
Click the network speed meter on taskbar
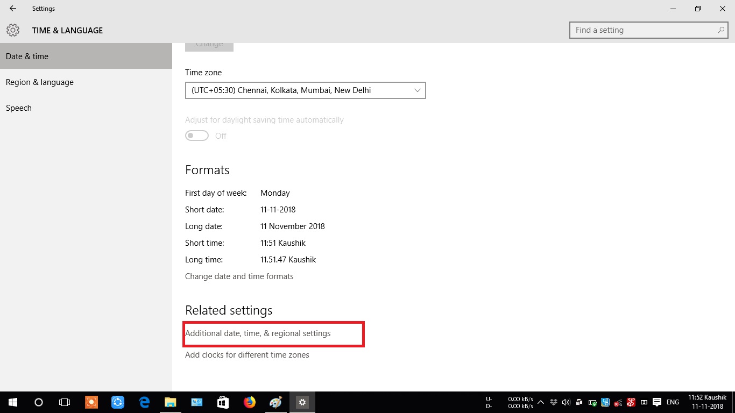coord(510,403)
